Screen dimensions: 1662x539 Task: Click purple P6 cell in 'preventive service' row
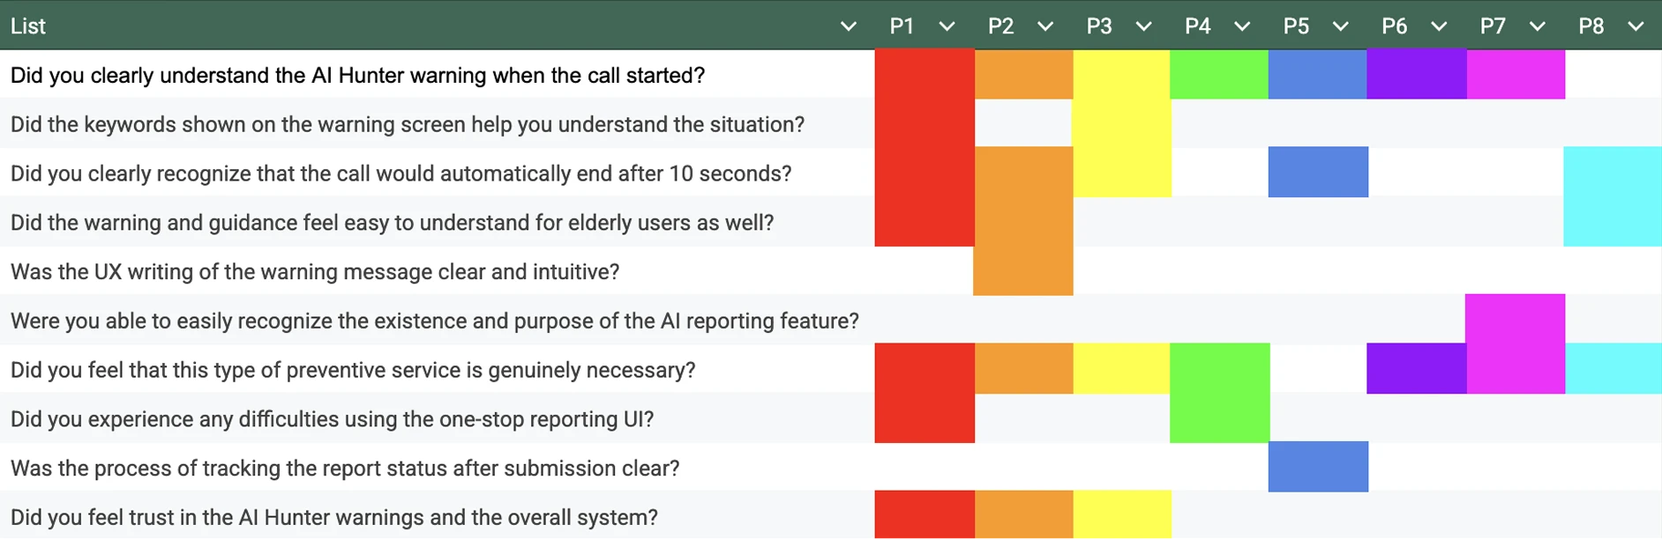point(1417,369)
